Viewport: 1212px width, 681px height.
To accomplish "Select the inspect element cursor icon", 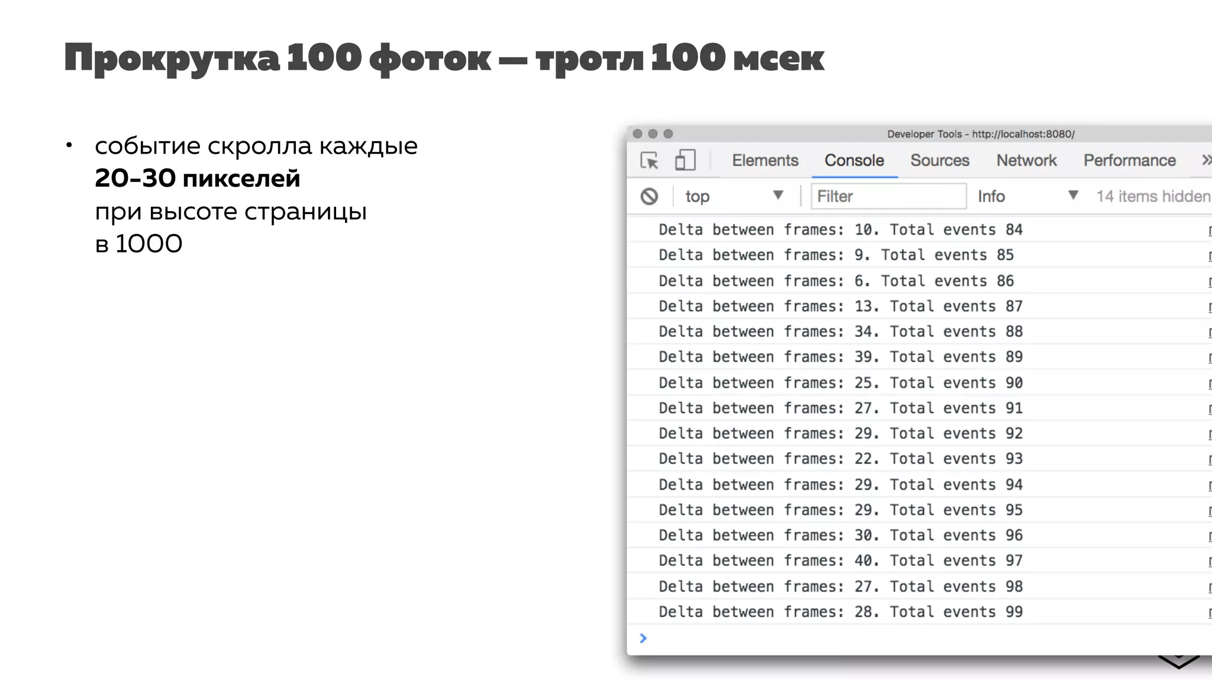I will tap(649, 160).
